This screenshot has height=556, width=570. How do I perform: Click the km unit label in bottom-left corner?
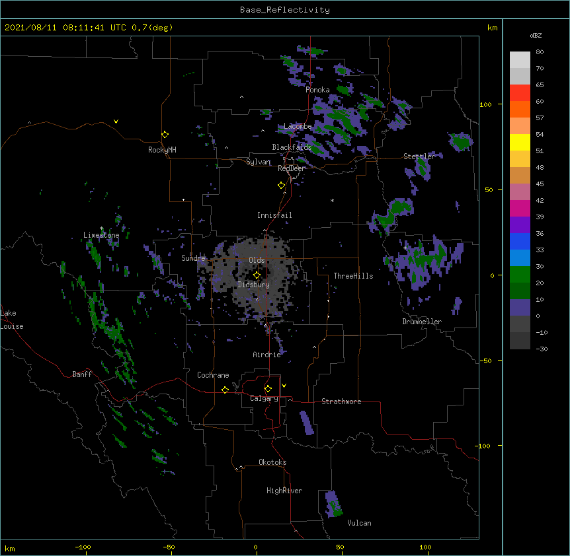pos(10,549)
